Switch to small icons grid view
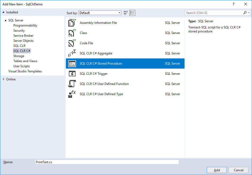Image resolution: width=252 pixels, height=175 pixels. coord(126,13)
